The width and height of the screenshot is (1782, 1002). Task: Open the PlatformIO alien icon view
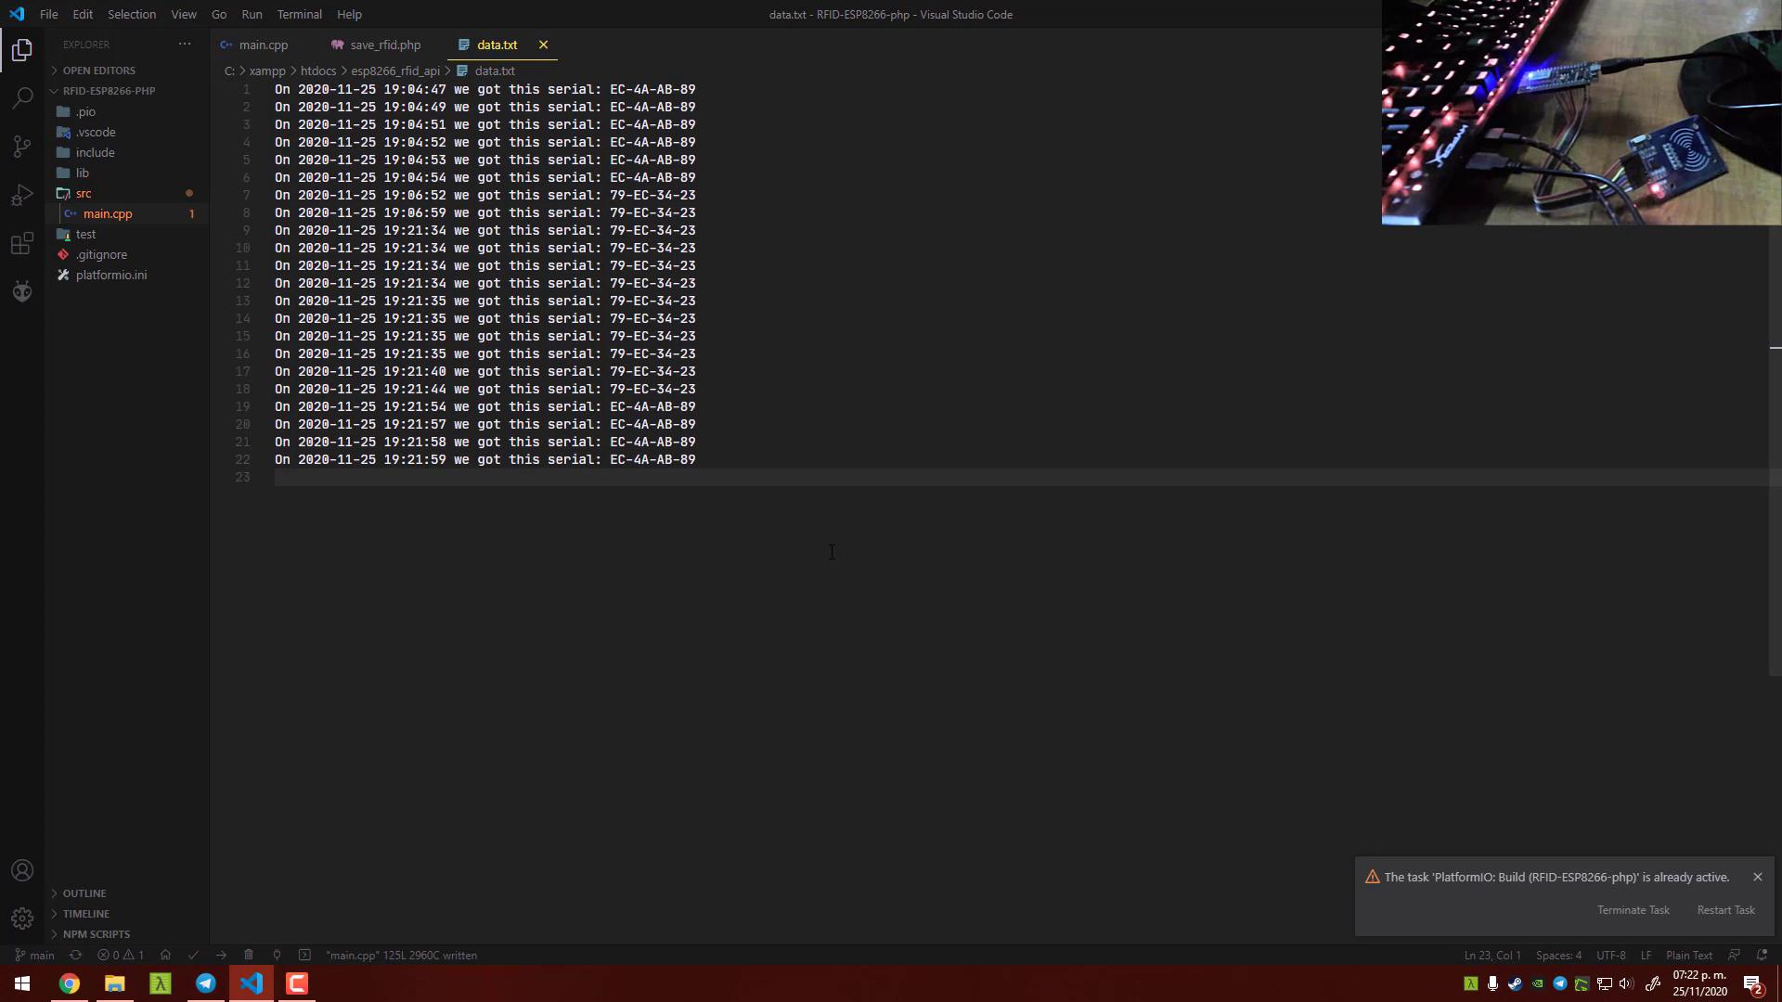point(22,292)
